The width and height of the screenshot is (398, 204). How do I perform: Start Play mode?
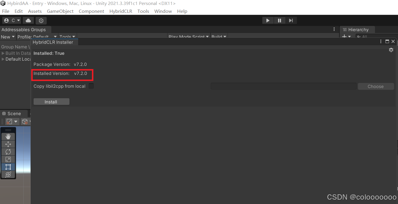click(x=268, y=20)
